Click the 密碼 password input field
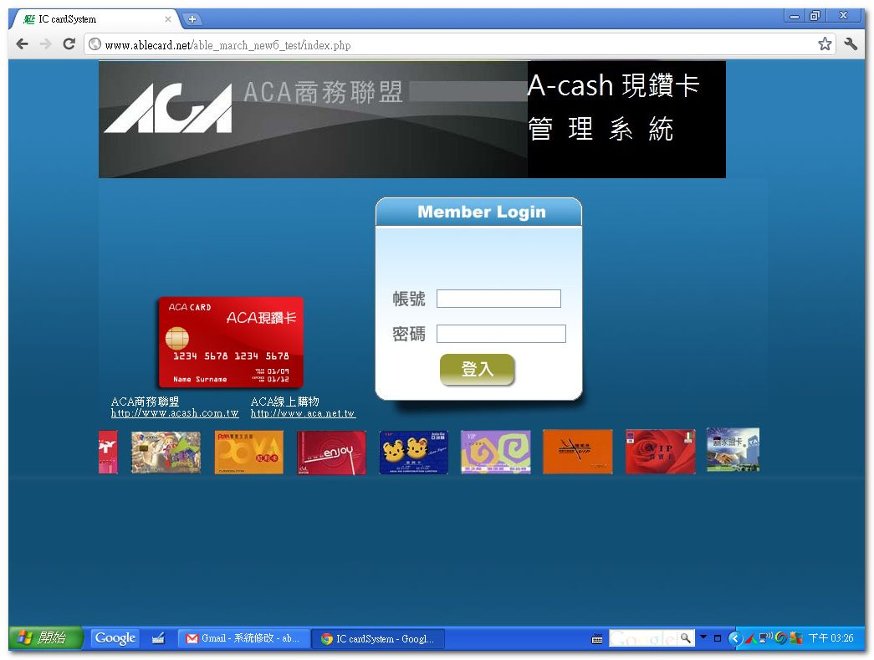The height and width of the screenshot is (660, 874). coord(501,334)
